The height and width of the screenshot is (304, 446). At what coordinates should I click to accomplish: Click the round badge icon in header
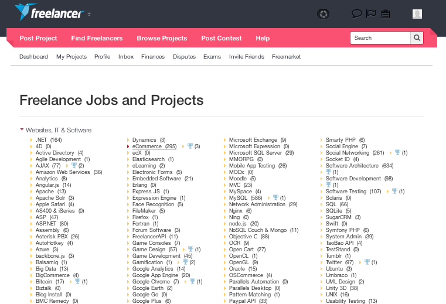click(322, 14)
